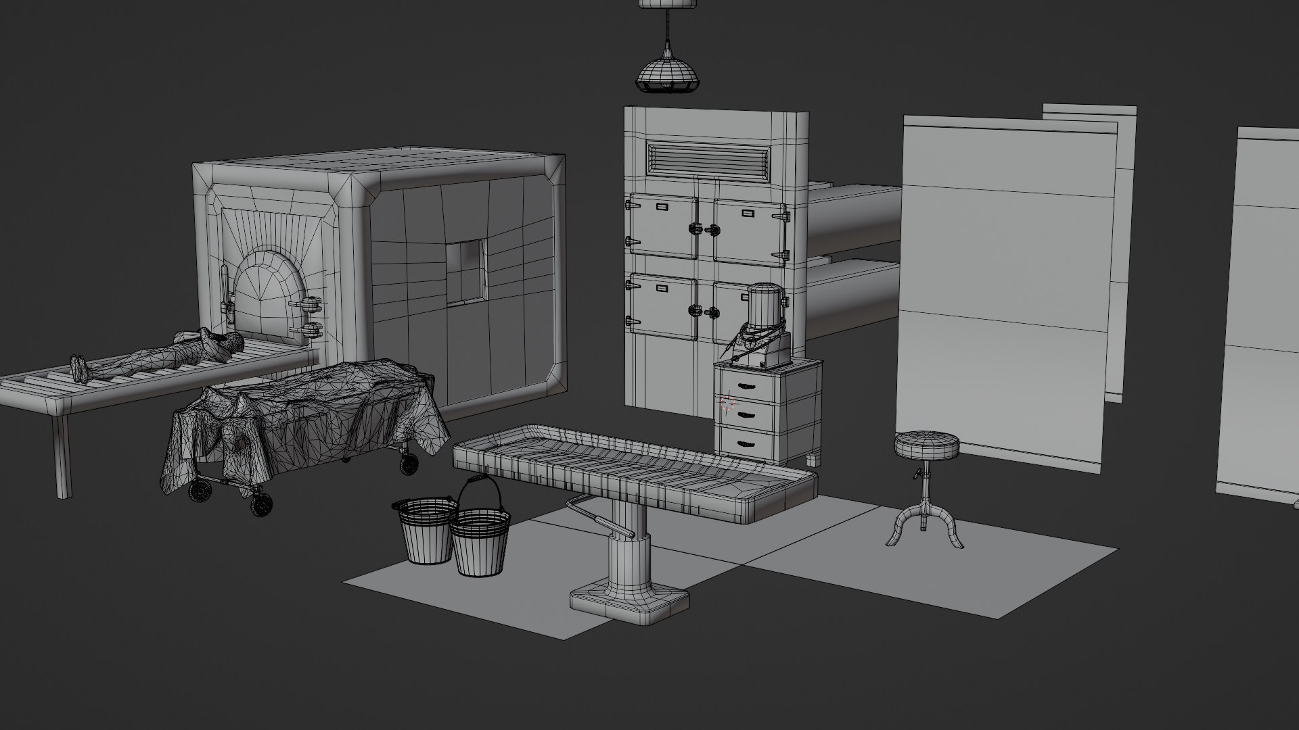Pick the front-left wheel of the gurney

[262, 504]
